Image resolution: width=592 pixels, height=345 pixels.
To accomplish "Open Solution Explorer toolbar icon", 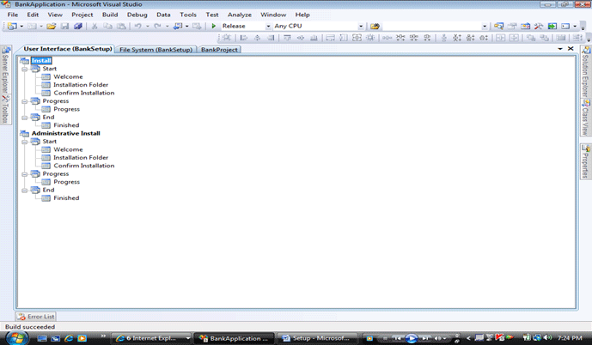I will (498, 26).
